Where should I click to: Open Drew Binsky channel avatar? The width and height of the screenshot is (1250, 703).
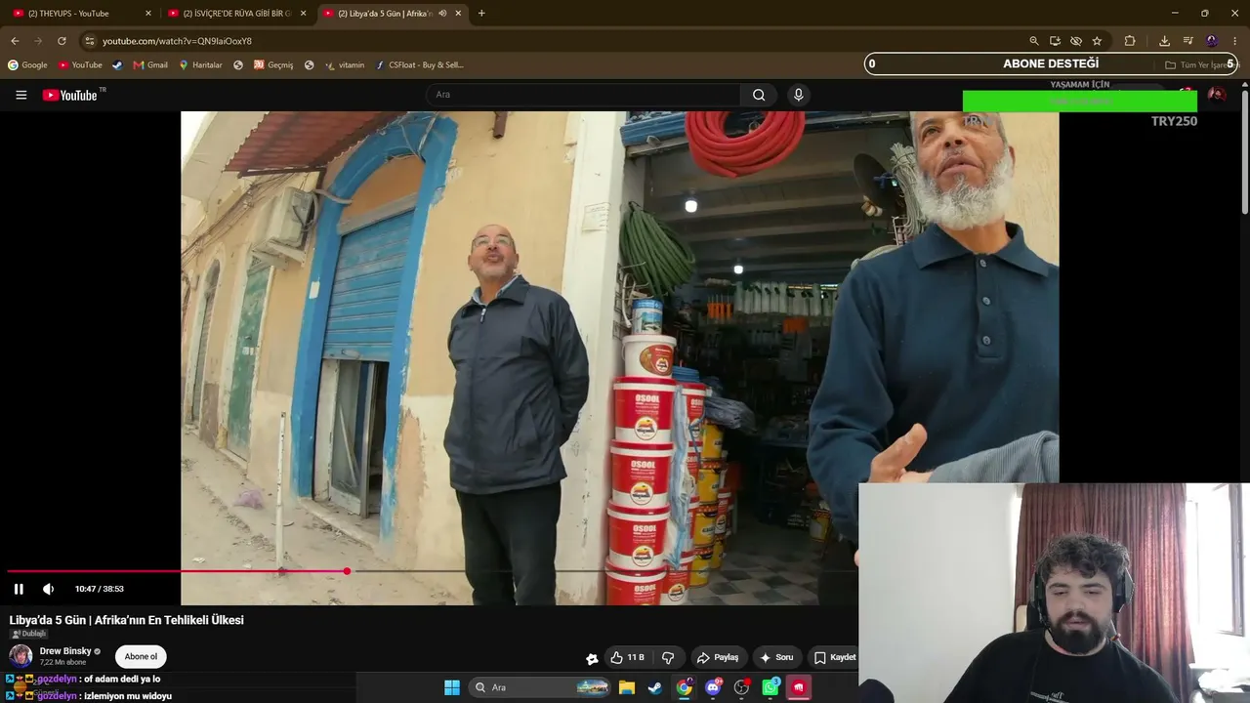pos(21,656)
